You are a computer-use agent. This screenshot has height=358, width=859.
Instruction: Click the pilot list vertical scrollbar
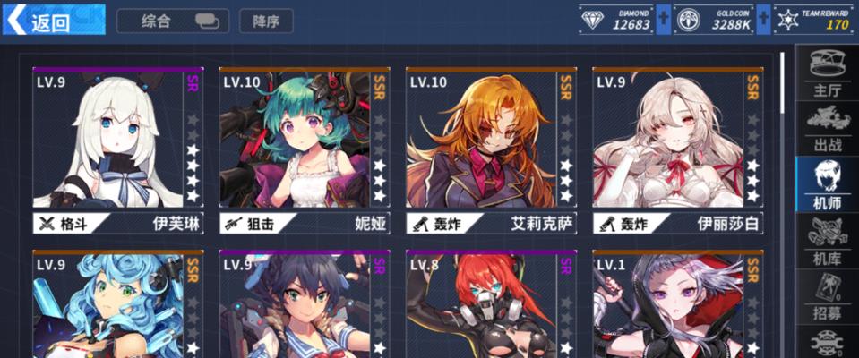(x=782, y=82)
